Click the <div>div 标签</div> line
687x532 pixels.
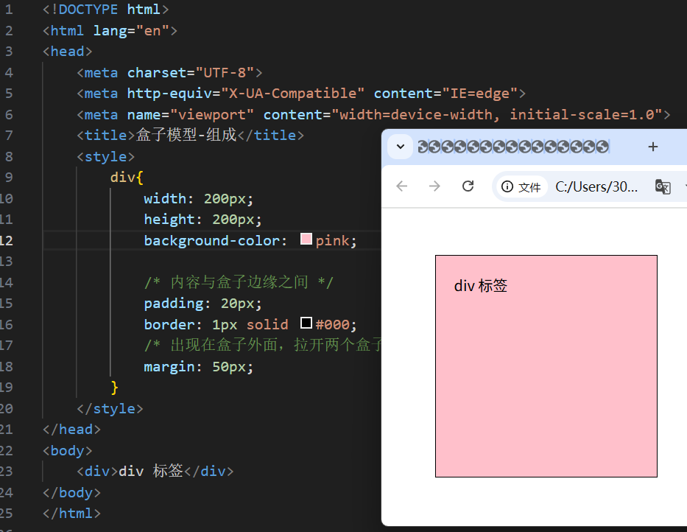[x=155, y=472]
